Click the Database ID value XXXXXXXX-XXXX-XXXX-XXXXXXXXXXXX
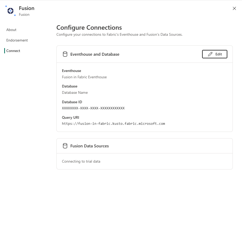This screenshot has height=238, width=242. click(x=93, y=108)
